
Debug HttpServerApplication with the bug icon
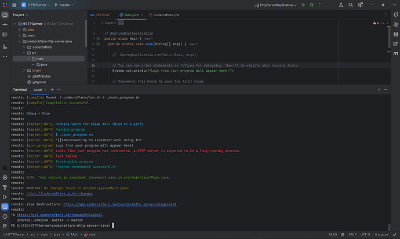point(311,5)
